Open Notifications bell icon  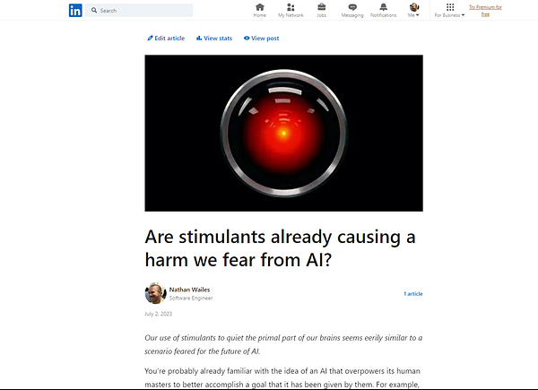(384, 7)
